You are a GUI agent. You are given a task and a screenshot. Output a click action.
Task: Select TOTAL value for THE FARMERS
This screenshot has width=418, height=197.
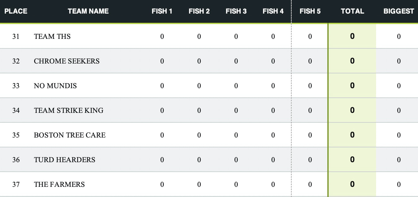tap(352, 184)
